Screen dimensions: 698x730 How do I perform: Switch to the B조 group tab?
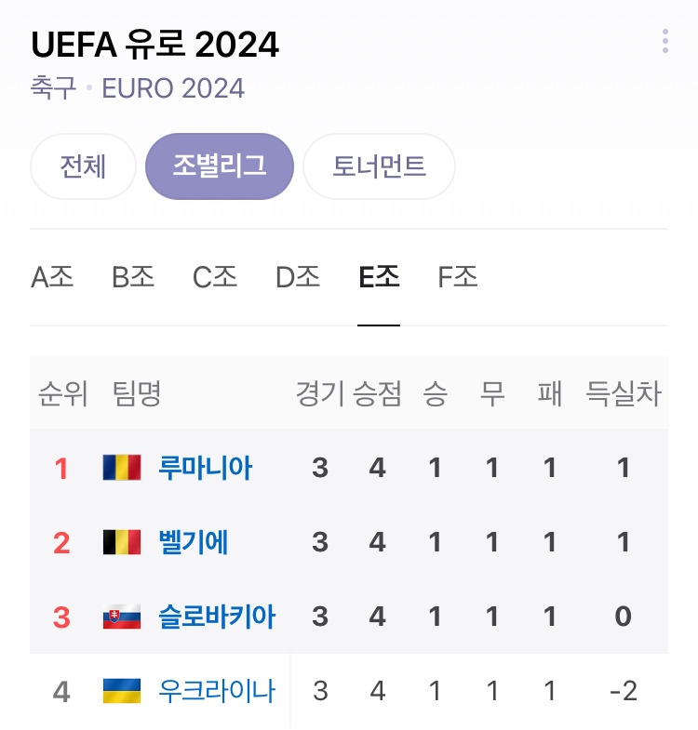tap(133, 277)
